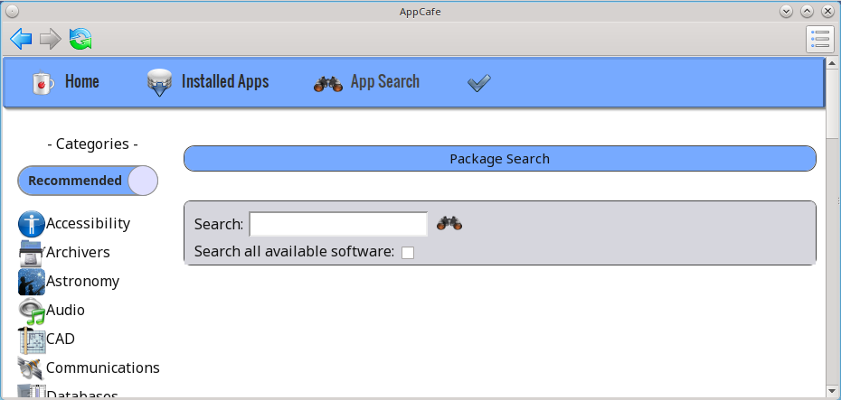Screen dimensions: 841x400
Task: Open the window menu button at title bar left
Action: (x=12, y=11)
